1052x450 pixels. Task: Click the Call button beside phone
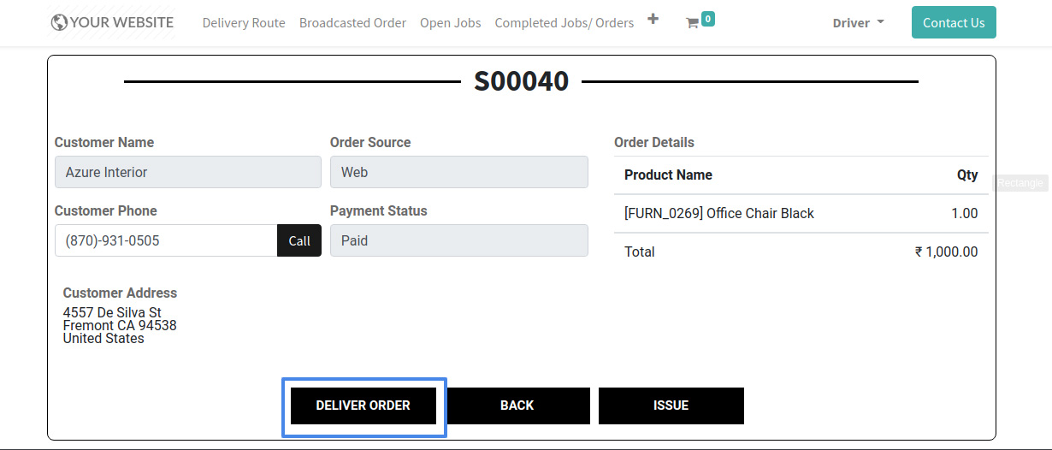click(299, 240)
